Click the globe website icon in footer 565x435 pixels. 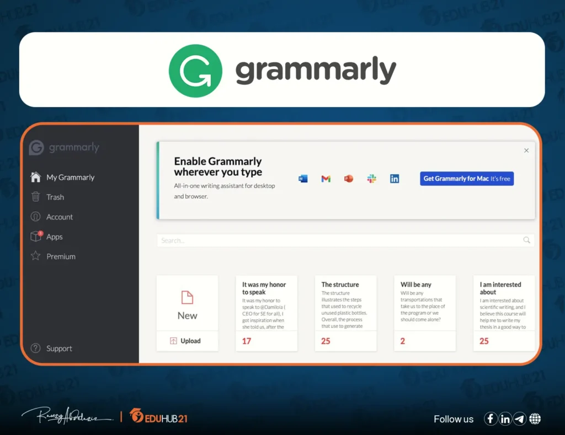click(535, 419)
